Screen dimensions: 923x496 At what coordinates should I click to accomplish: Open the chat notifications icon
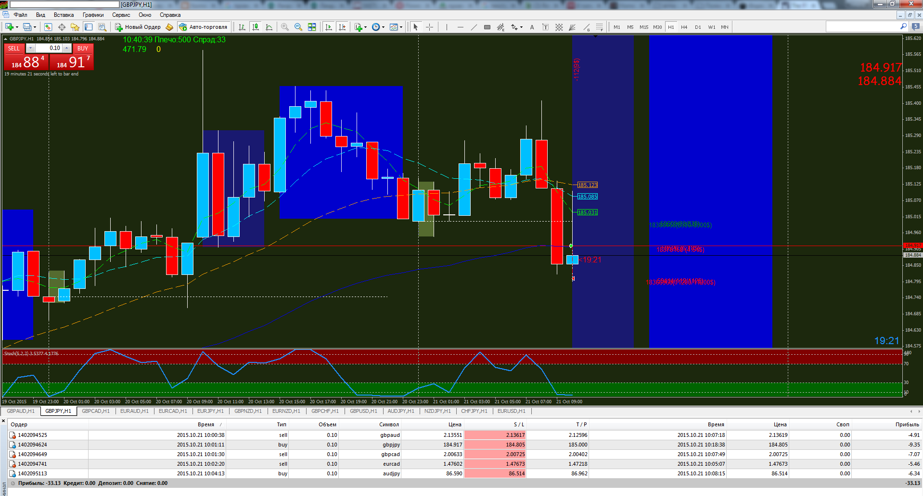click(x=916, y=27)
